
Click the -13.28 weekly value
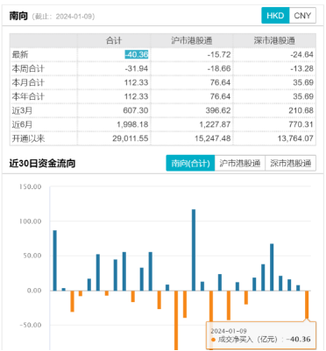pyautogui.click(x=301, y=68)
